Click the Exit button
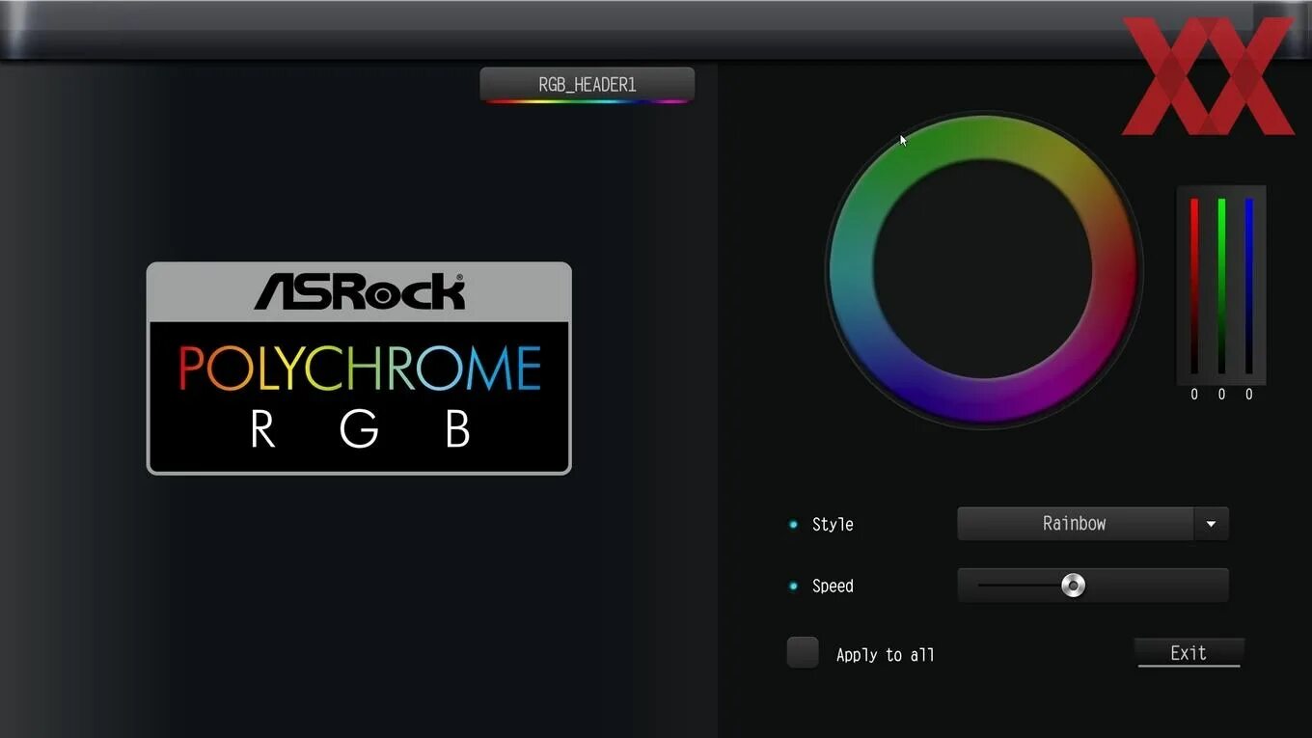The width and height of the screenshot is (1312, 738). (1189, 653)
